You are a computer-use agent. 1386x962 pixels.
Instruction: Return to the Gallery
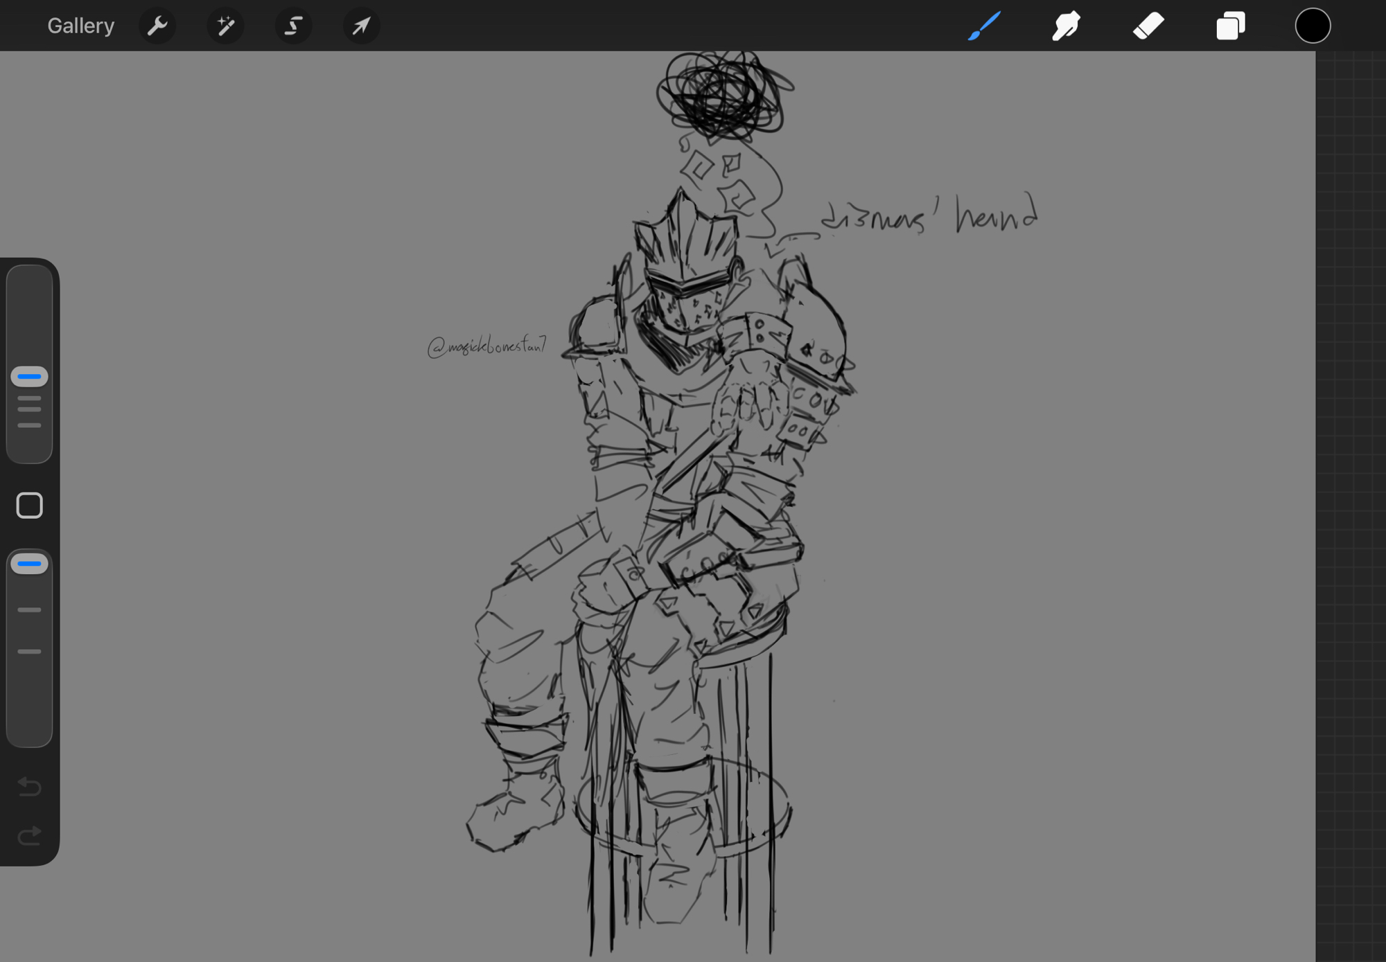coord(80,26)
